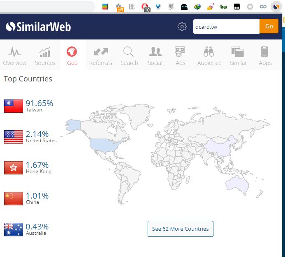This screenshot has width=285, height=257.
Task: Click the United States flag icon
Action: tap(14, 137)
